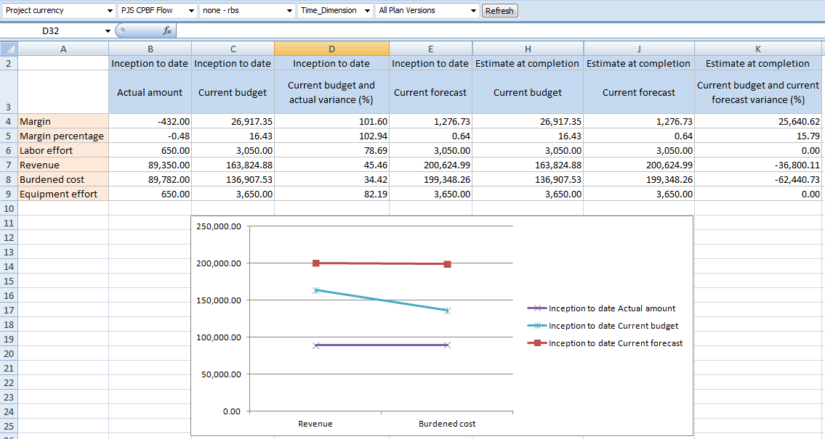Open the All Plan Versions dropdown
825x439 pixels.
473,11
